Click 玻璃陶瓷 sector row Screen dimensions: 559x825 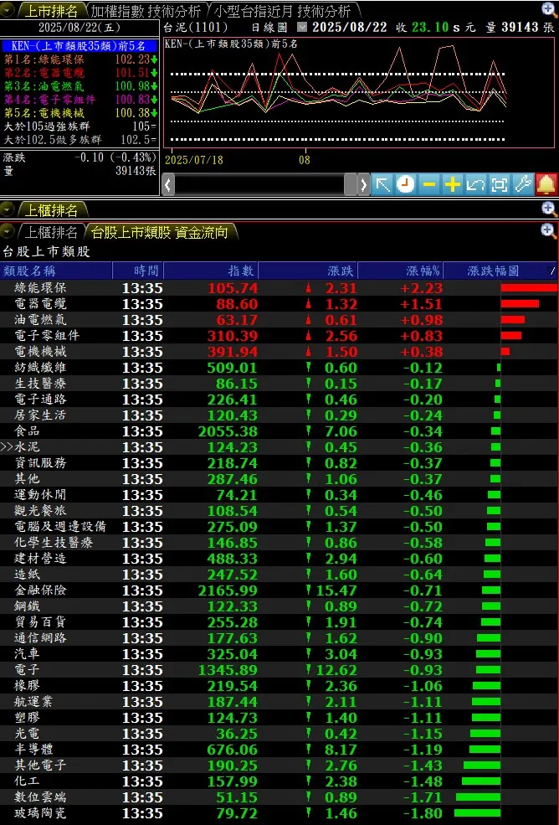[x=279, y=813]
